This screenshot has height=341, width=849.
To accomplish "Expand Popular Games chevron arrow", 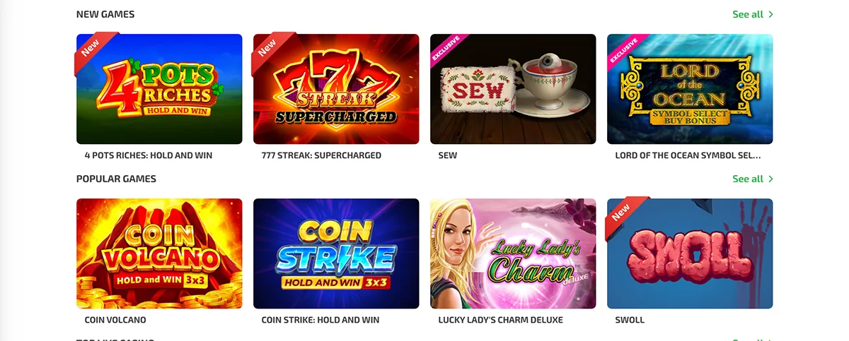I will [770, 179].
